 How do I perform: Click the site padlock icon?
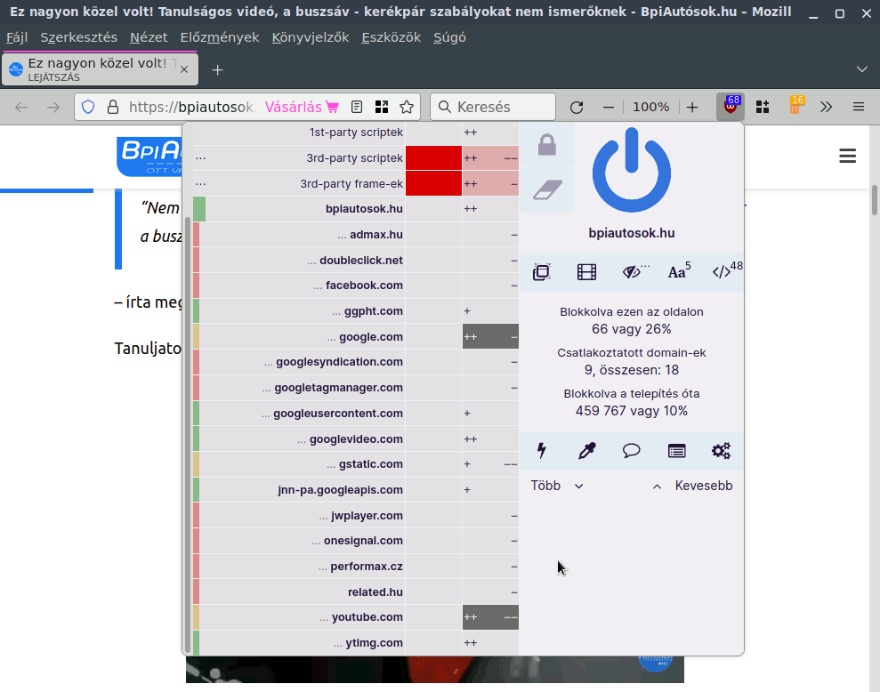click(113, 107)
